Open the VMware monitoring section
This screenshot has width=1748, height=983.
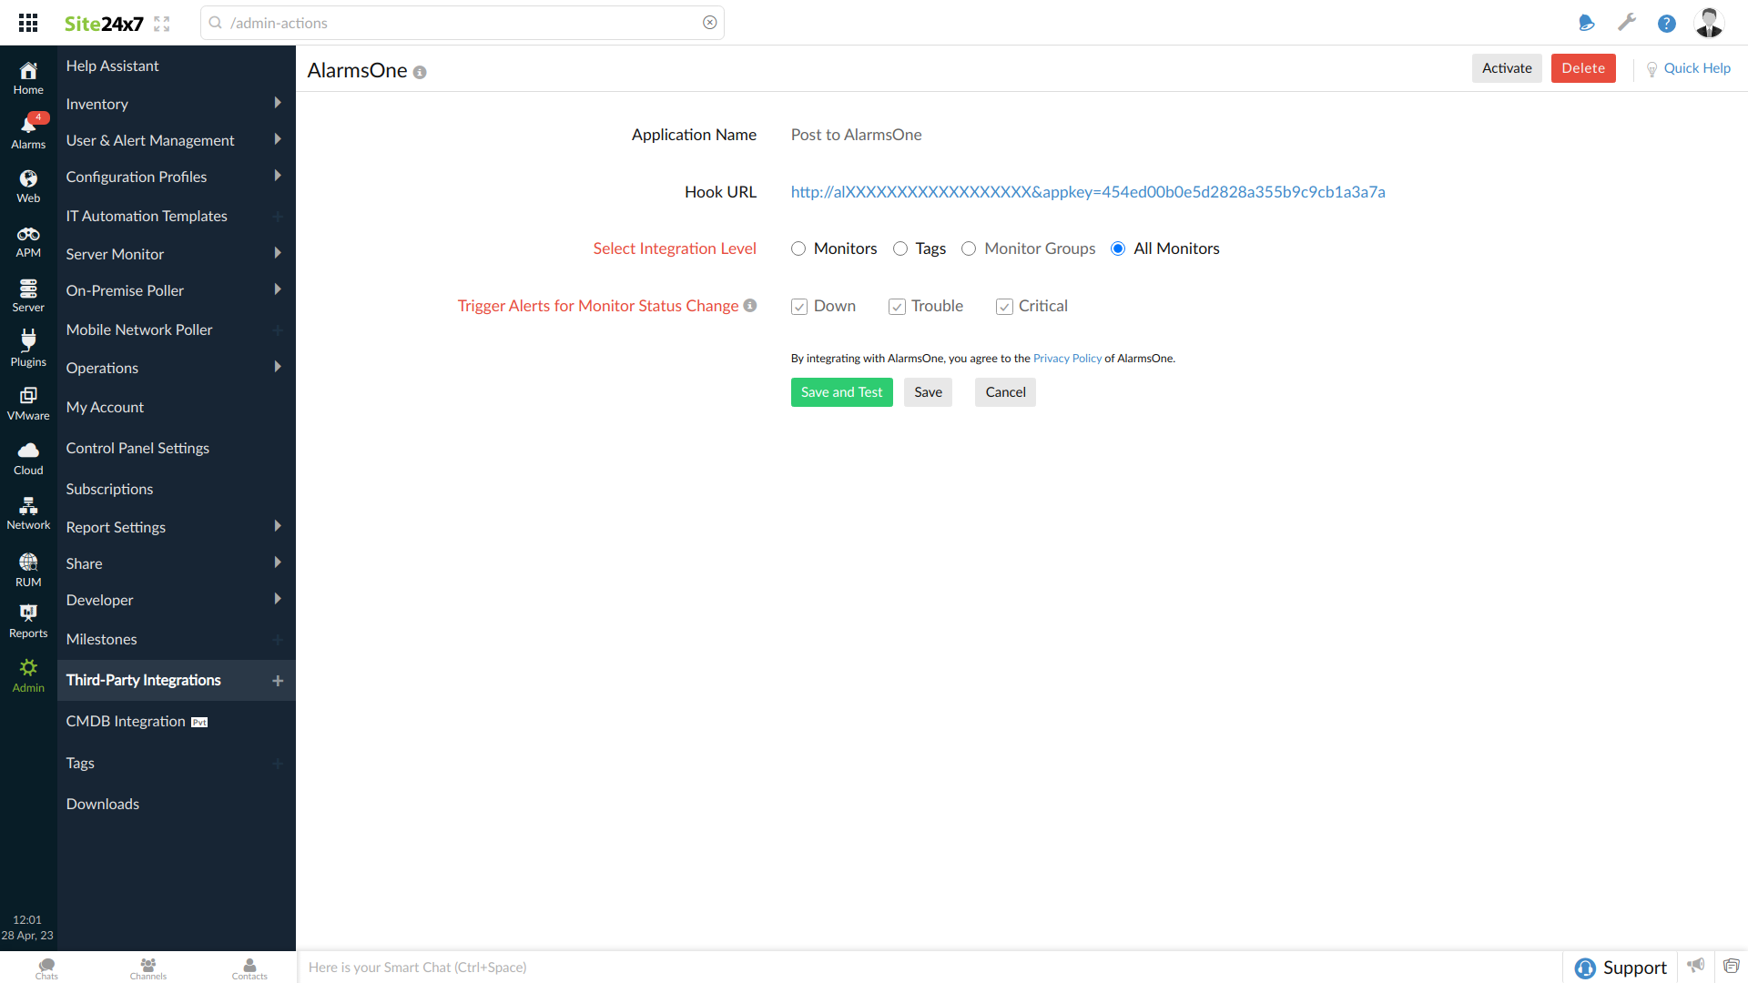point(27,402)
